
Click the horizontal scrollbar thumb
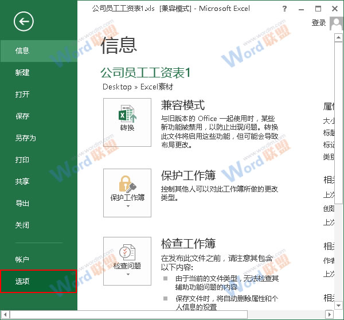[x=128, y=314]
